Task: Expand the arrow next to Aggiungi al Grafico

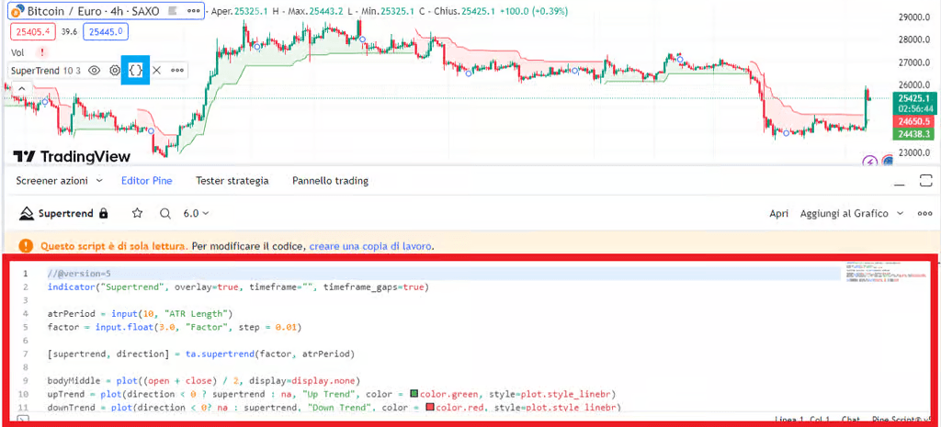Action: coord(901,213)
